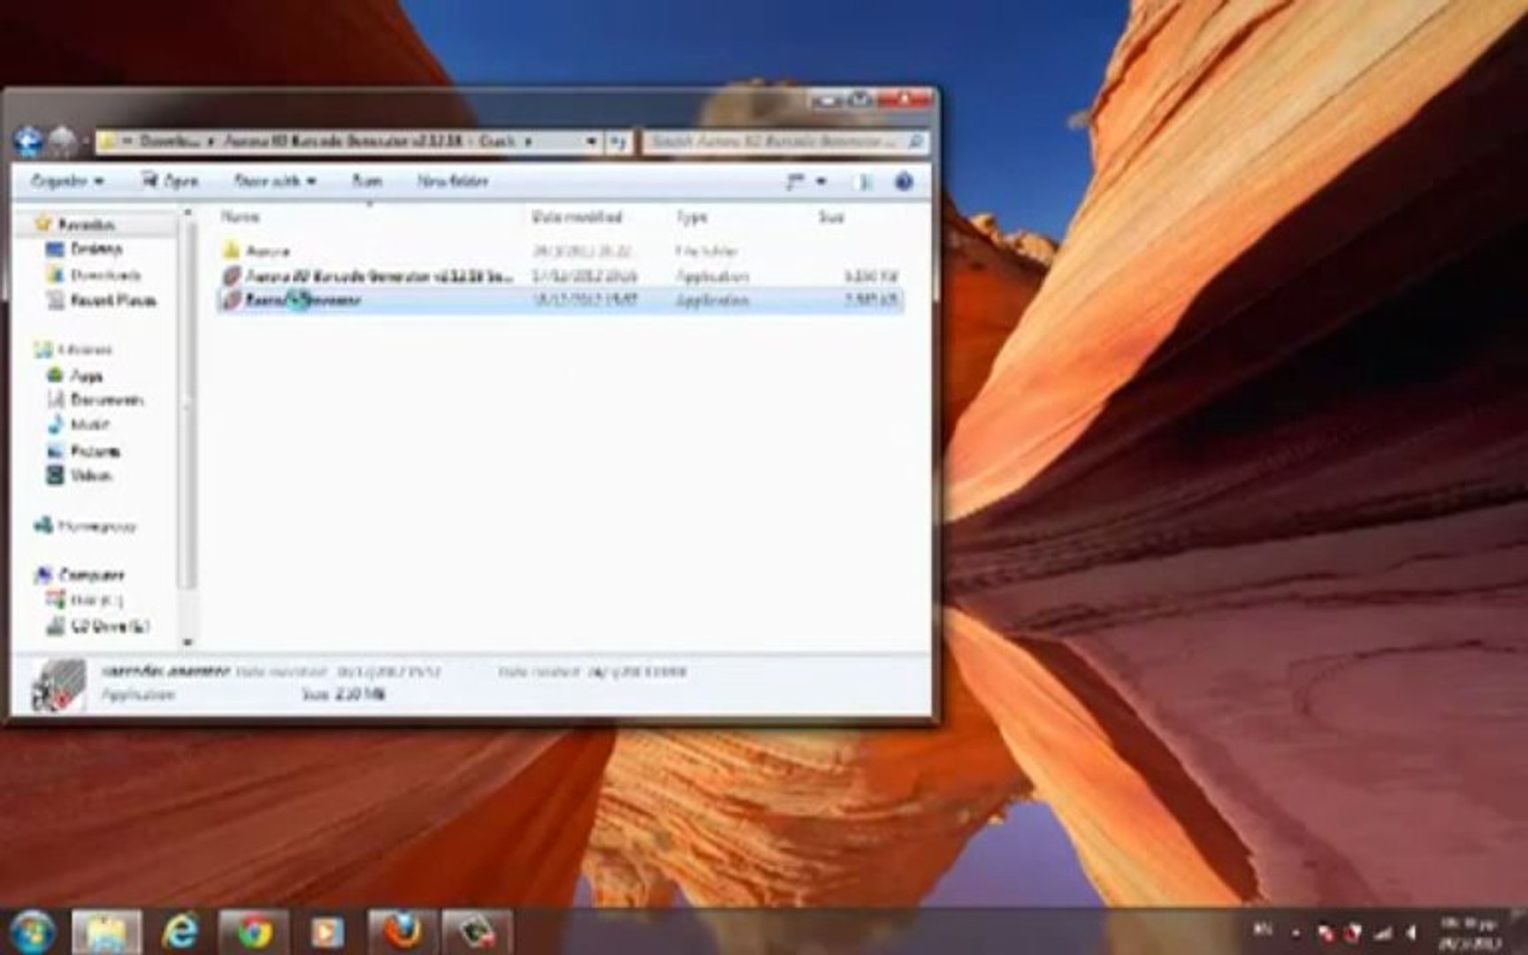Click the last pinned application icon on the taskbar
The width and height of the screenshot is (1528, 955).
pyautogui.click(x=477, y=932)
